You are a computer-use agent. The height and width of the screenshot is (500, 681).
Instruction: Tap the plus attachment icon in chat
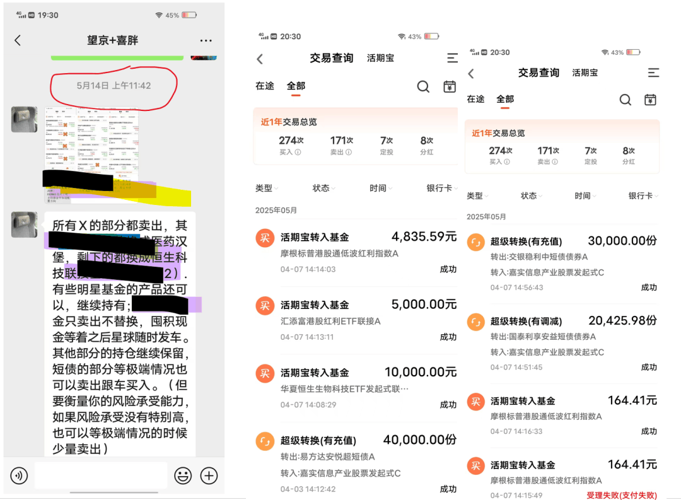[209, 475]
